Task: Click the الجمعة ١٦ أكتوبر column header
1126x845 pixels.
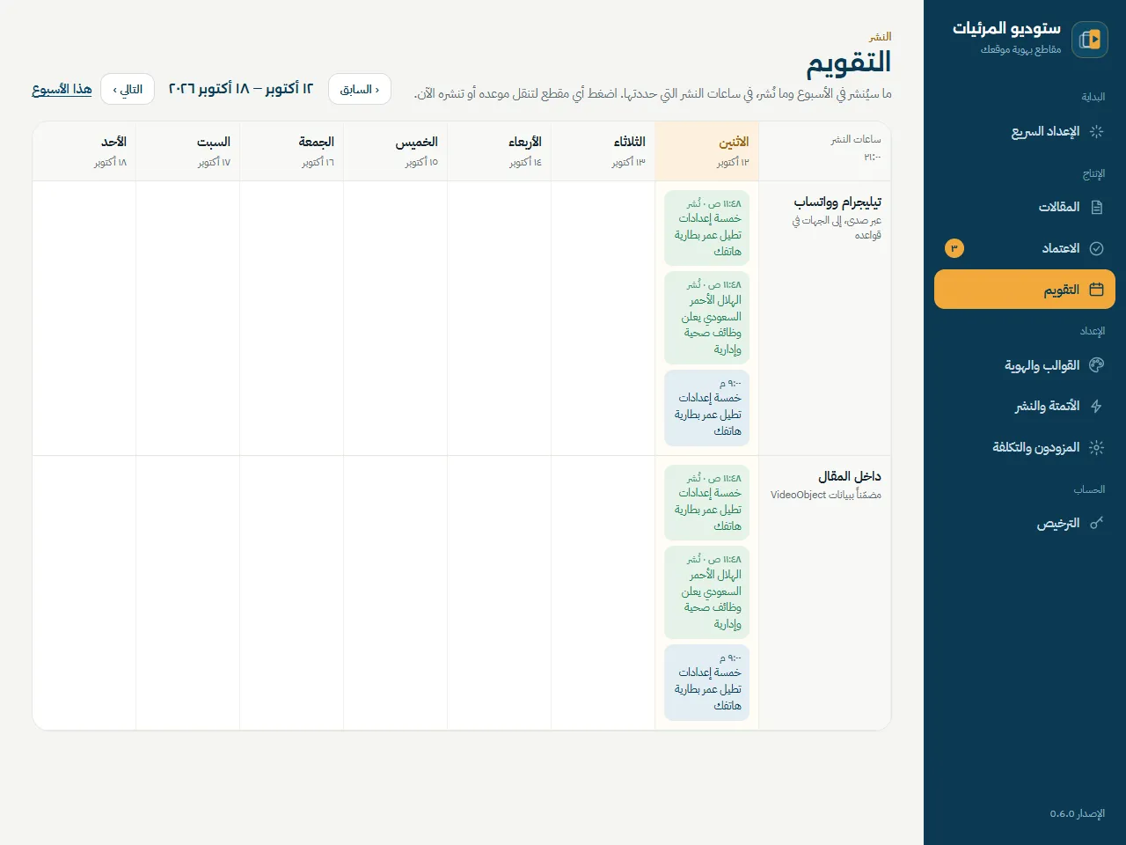Action: (292, 151)
